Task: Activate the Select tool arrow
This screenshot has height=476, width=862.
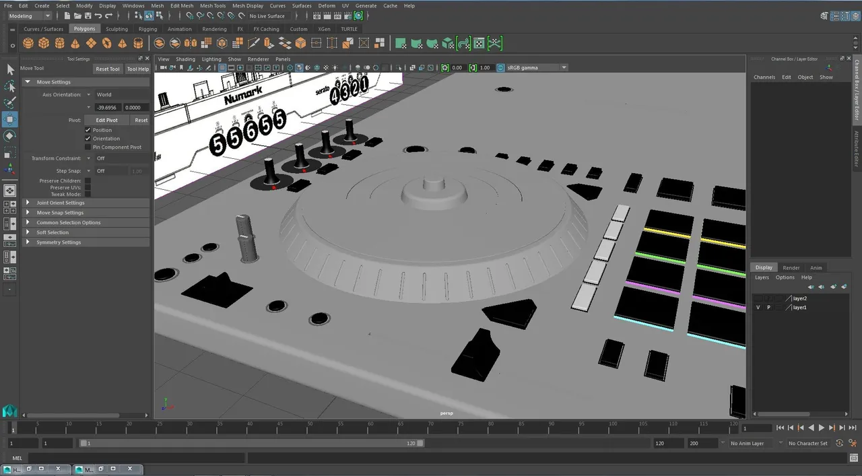Action: 10,69
